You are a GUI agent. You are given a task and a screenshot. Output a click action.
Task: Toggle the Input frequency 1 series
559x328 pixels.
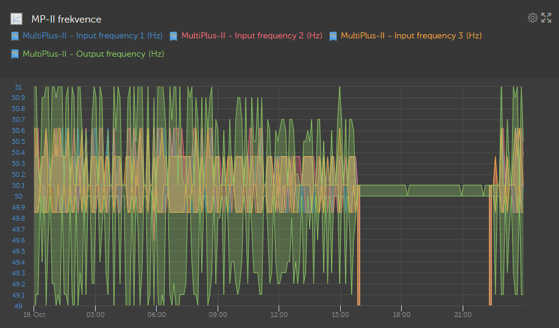(x=92, y=36)
